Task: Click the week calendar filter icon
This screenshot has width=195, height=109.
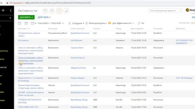Action: pyautogui.click(x=26, y=23)
